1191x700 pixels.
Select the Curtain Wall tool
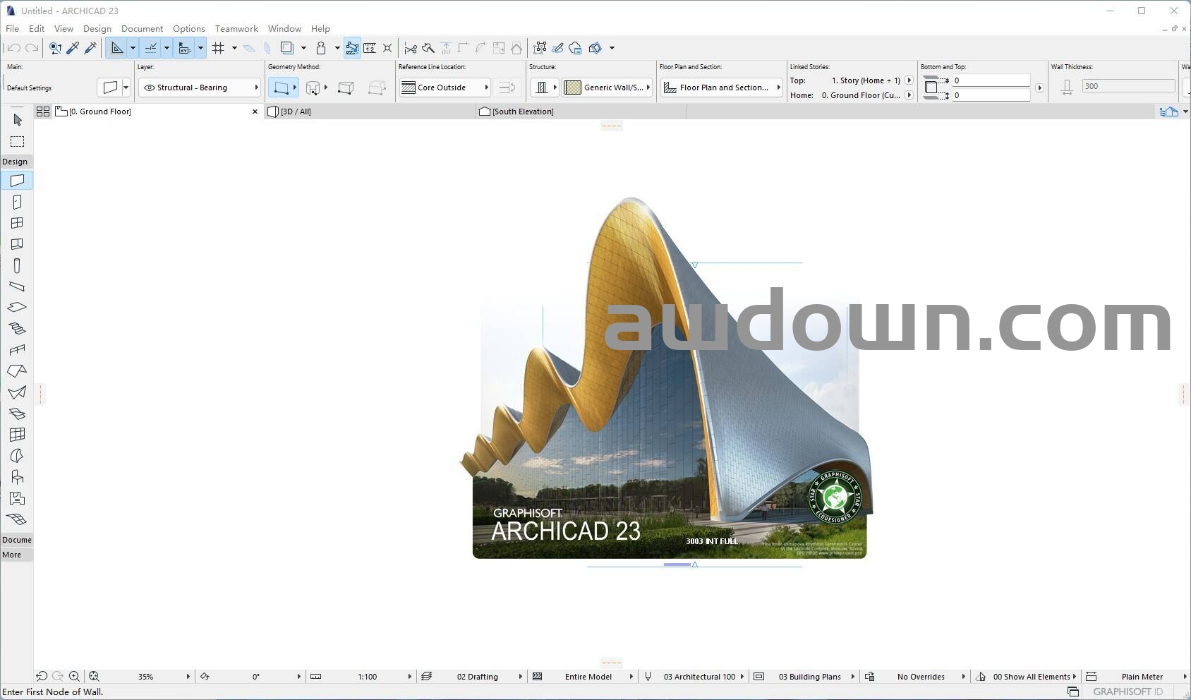click(x=17, y=435)
